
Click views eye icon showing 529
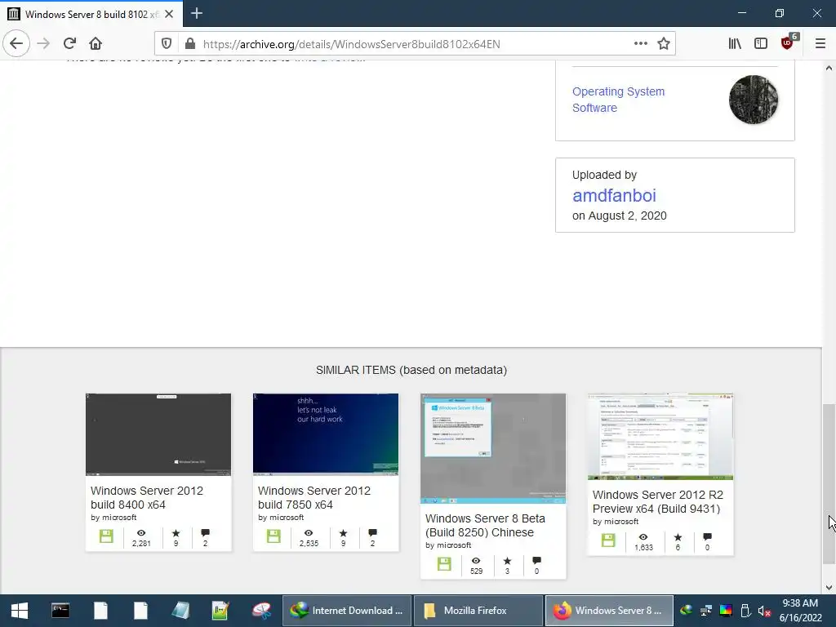pos(476,561)
